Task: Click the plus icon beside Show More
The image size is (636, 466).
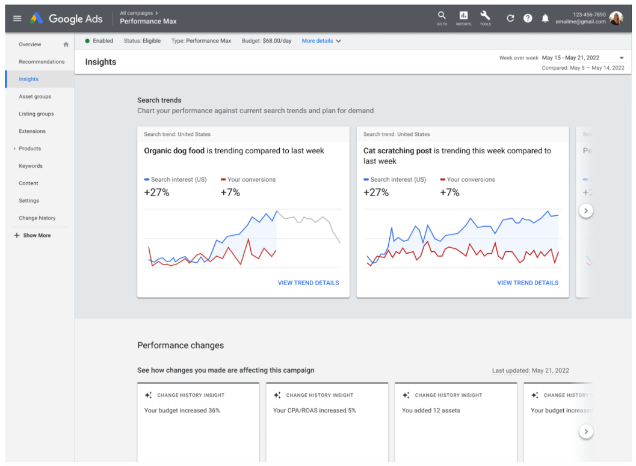Action: pyautogui.click(x=17, y=236)
